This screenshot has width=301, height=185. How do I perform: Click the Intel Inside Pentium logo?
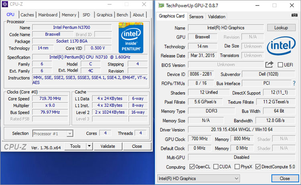point(131,38)
